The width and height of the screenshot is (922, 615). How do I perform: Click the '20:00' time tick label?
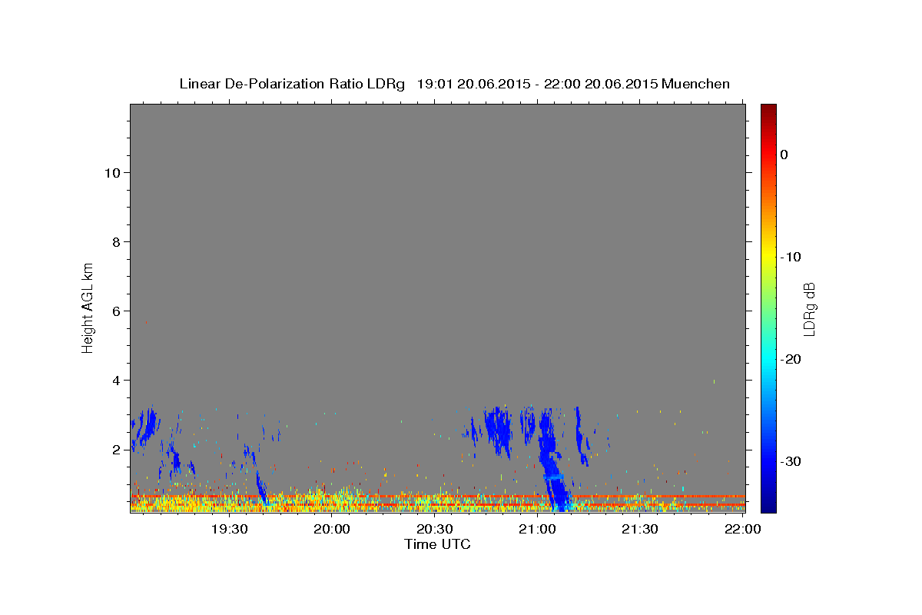(x=332, y=529)
